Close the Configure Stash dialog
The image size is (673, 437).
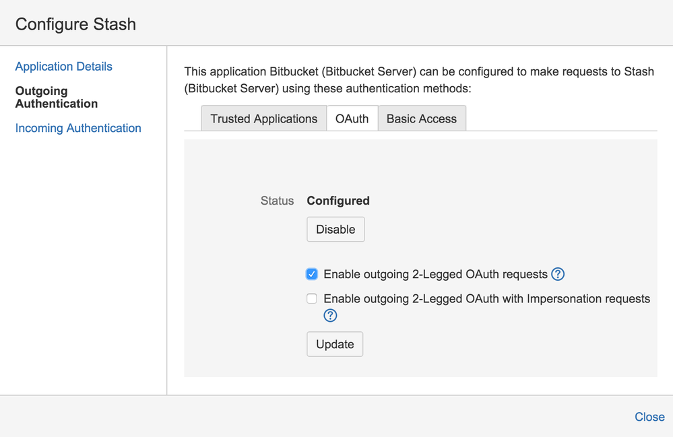pyautogui.click(x=649, y=417)
